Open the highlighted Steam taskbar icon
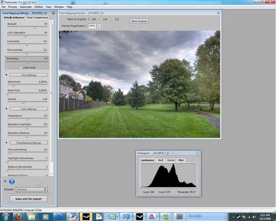The height and width of the screenshot is (221, 276). point(86,217)
